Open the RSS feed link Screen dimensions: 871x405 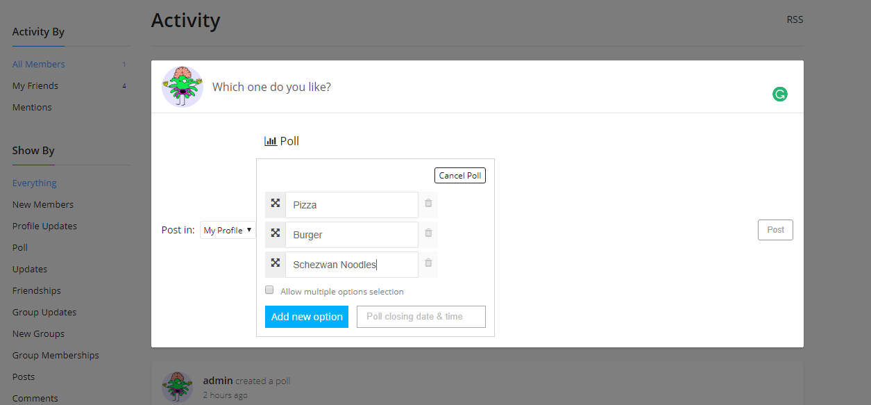795,19
